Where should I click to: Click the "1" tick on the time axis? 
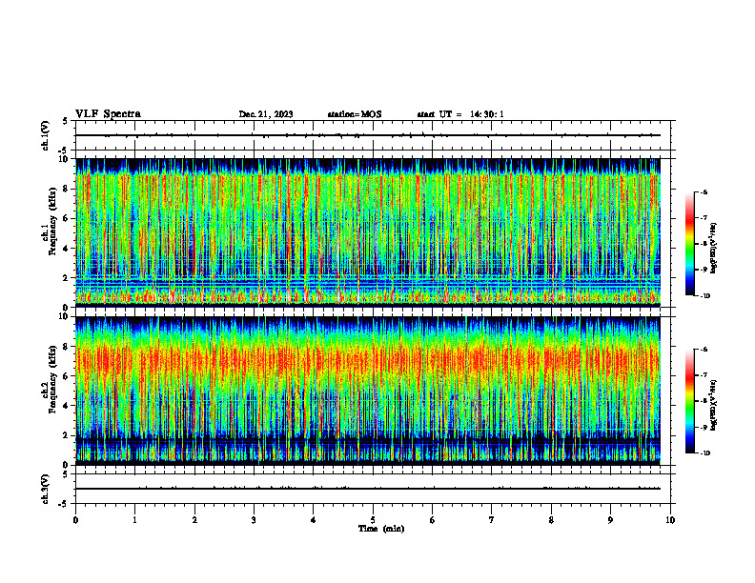pyautogui.click(x=134, y=520)
